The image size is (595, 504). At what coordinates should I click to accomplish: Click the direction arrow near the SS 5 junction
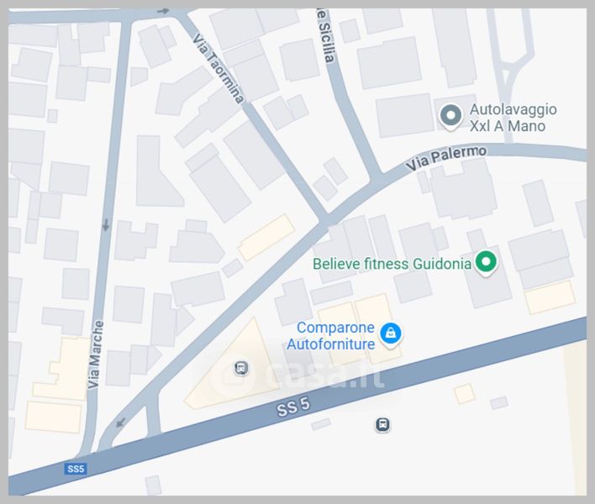[121, 422]
